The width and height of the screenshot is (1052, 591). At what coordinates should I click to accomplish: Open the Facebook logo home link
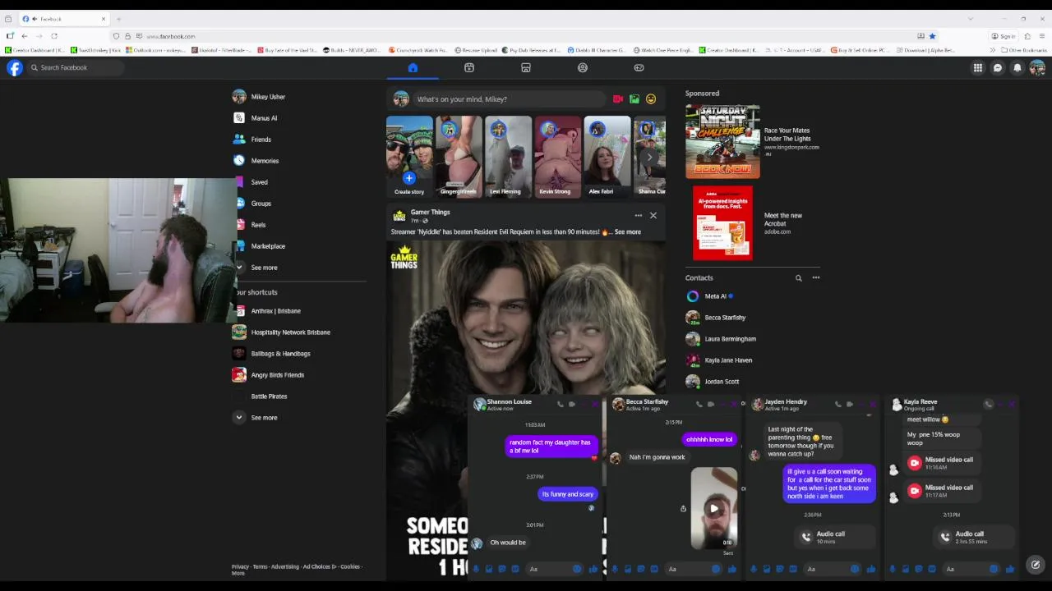(x=15, y=68)
